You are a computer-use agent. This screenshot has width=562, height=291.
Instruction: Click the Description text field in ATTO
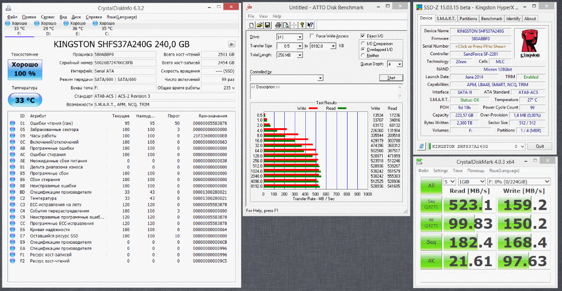click(x=324, y=91)
